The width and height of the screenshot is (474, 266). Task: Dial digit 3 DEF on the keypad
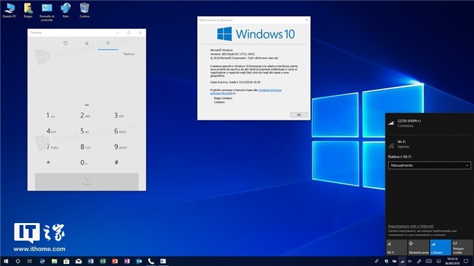(x=119, y=115)
